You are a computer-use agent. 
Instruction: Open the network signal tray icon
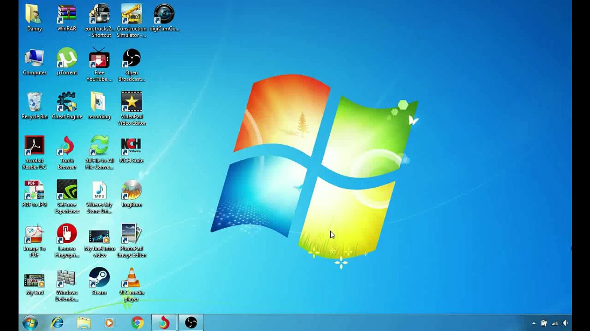tap(555, 323)
